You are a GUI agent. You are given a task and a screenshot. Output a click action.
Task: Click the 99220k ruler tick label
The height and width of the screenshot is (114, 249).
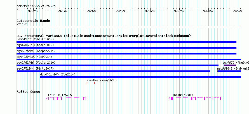[x=33, y=11]
